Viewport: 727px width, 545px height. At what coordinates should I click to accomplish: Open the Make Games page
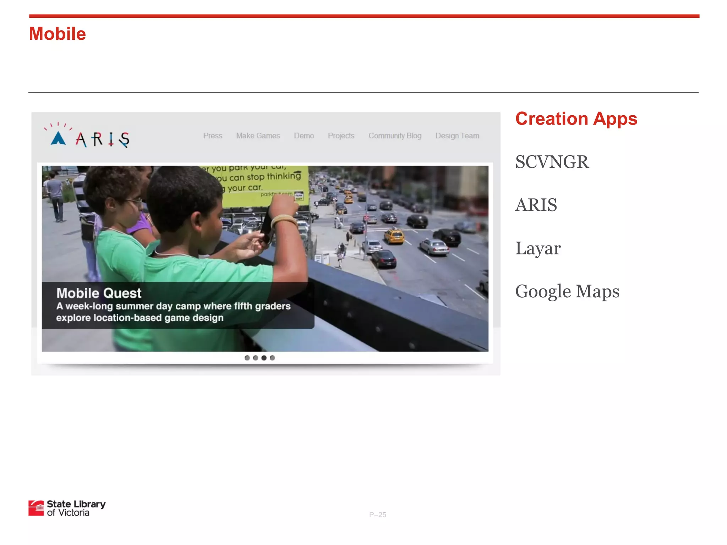(x=258, y=136)
